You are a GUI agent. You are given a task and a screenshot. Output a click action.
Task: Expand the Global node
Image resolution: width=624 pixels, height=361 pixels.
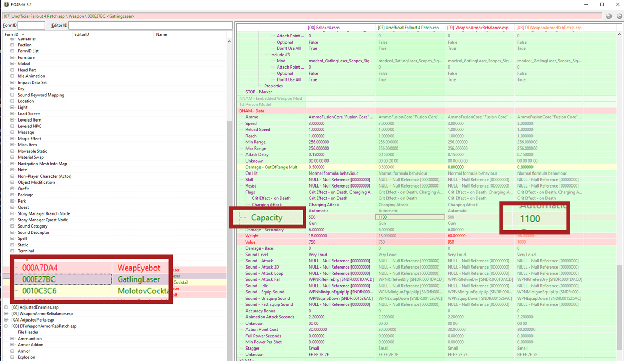click(12, 64)
